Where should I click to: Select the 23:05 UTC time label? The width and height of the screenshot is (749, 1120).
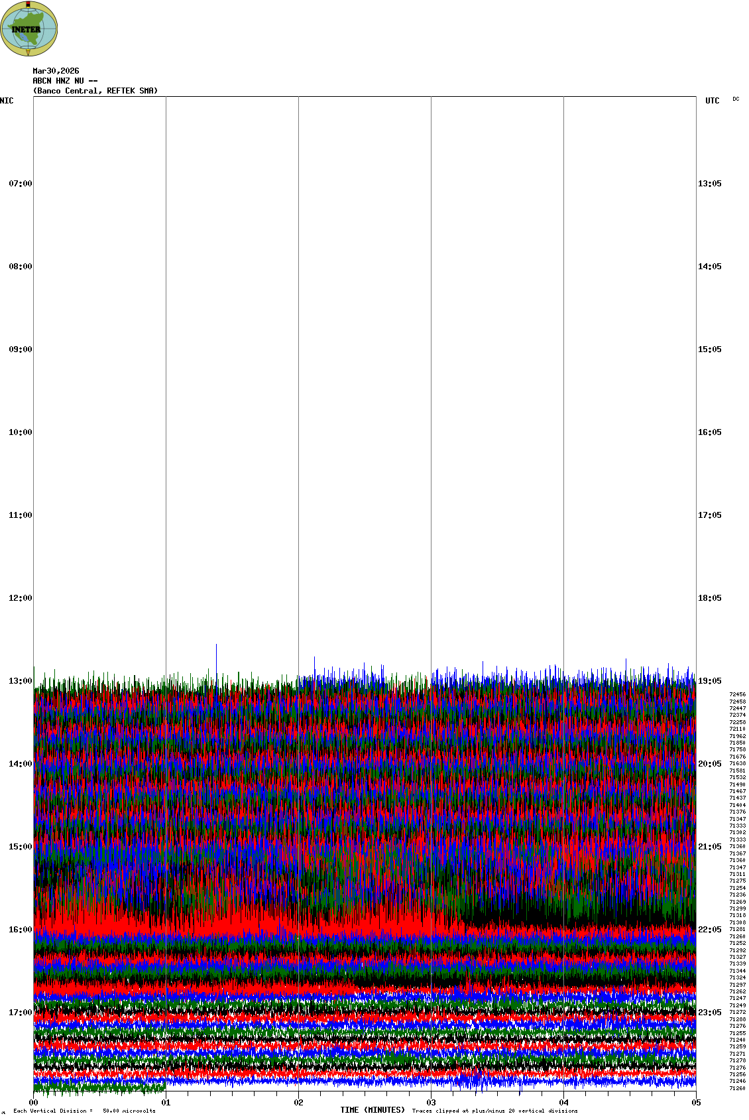709,1013
